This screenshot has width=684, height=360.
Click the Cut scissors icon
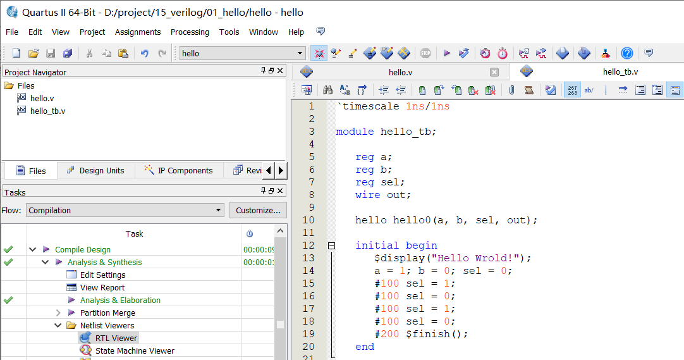tap(89, 53)
